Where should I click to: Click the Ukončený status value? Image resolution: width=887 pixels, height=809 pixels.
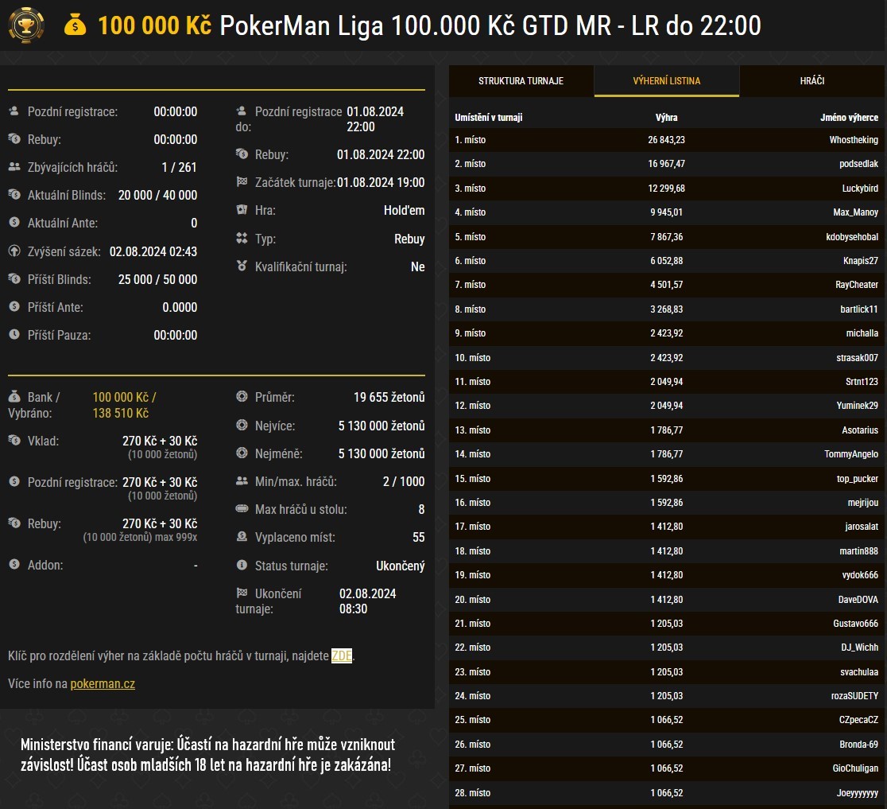click(x=400, y=566)
